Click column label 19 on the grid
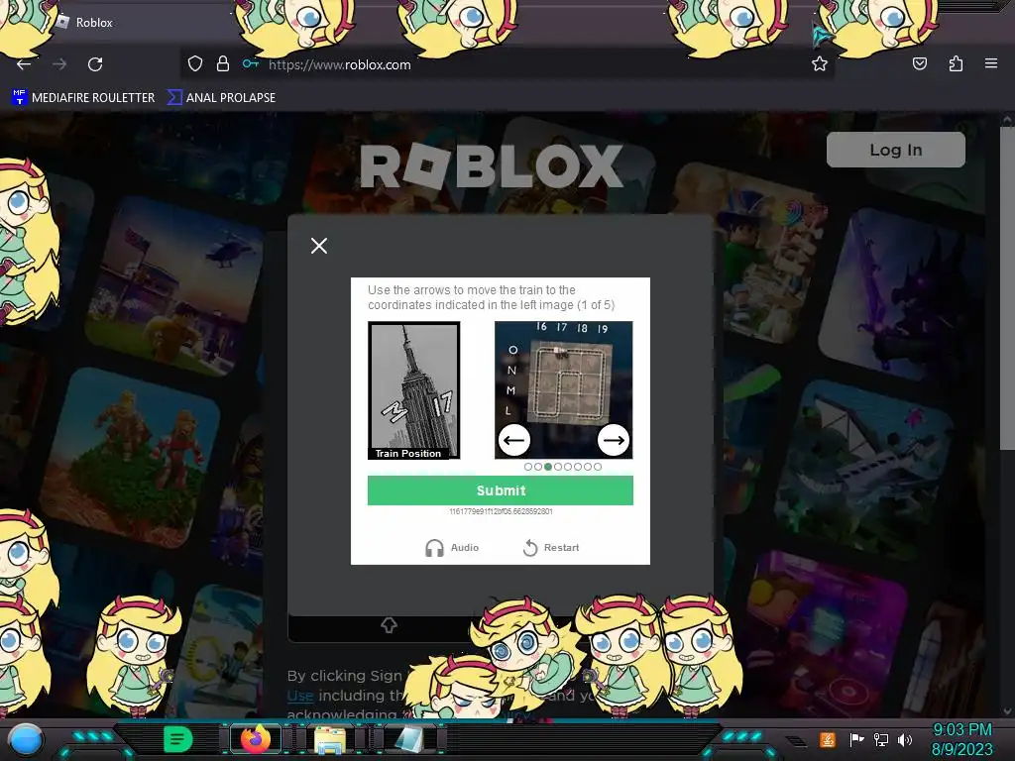 (x=603, y=329)
